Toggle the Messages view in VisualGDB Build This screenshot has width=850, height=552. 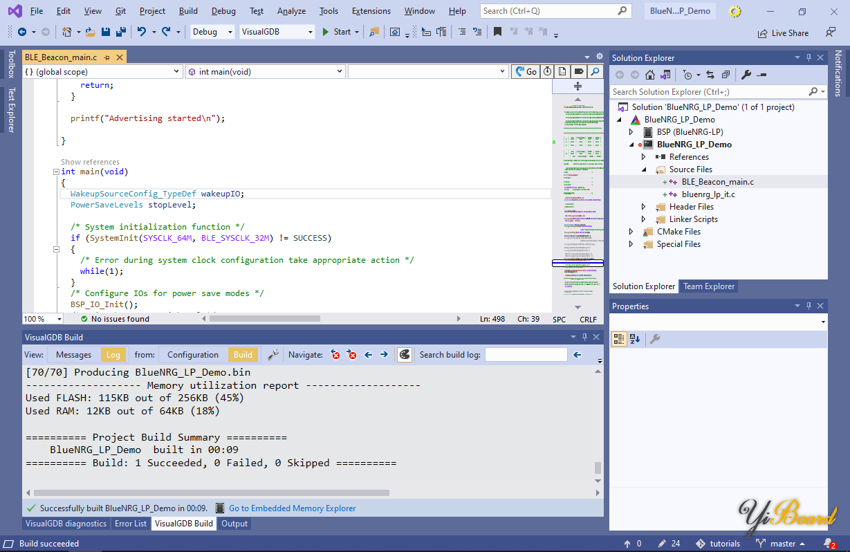coord(73,355)
